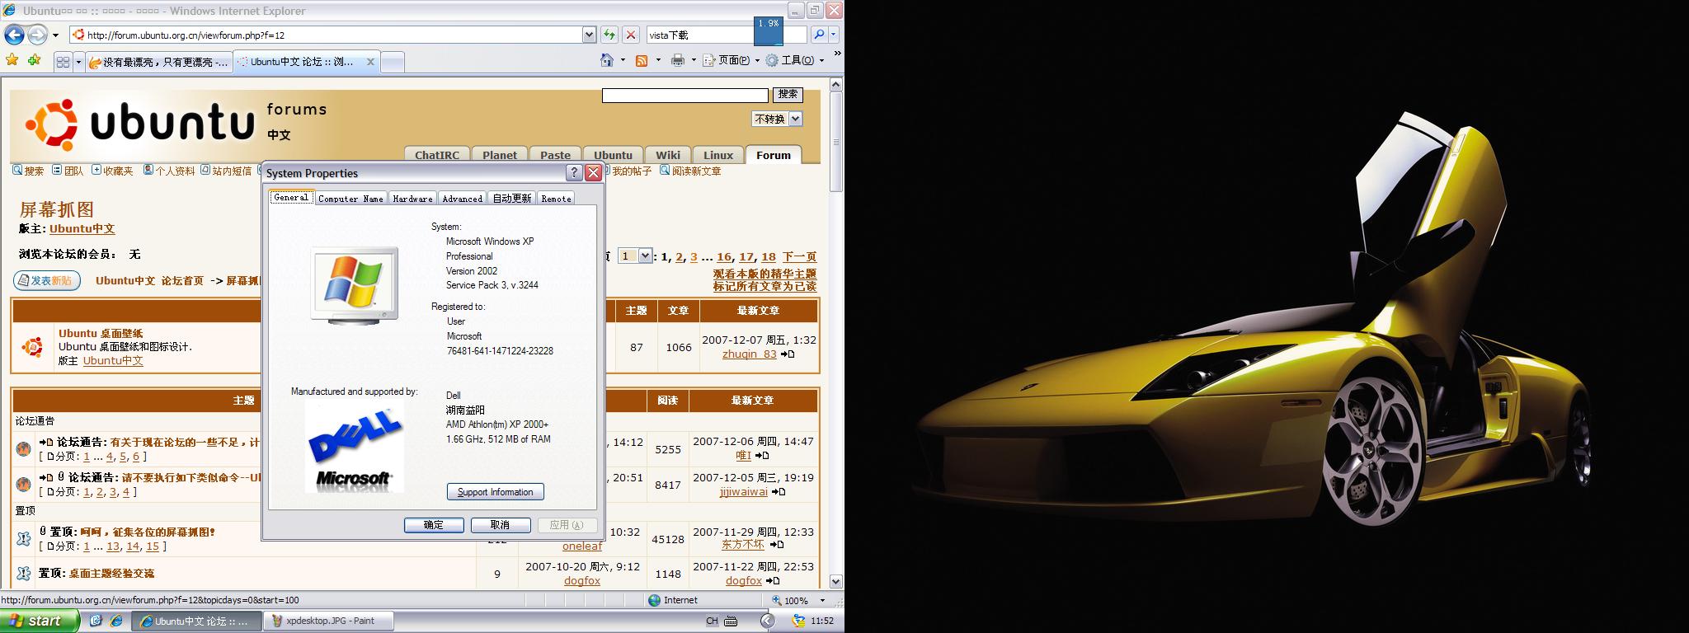Viewport: 1689px width, 633px height.
Task: Click the RSS feeds icon
Action: point(642,60)
